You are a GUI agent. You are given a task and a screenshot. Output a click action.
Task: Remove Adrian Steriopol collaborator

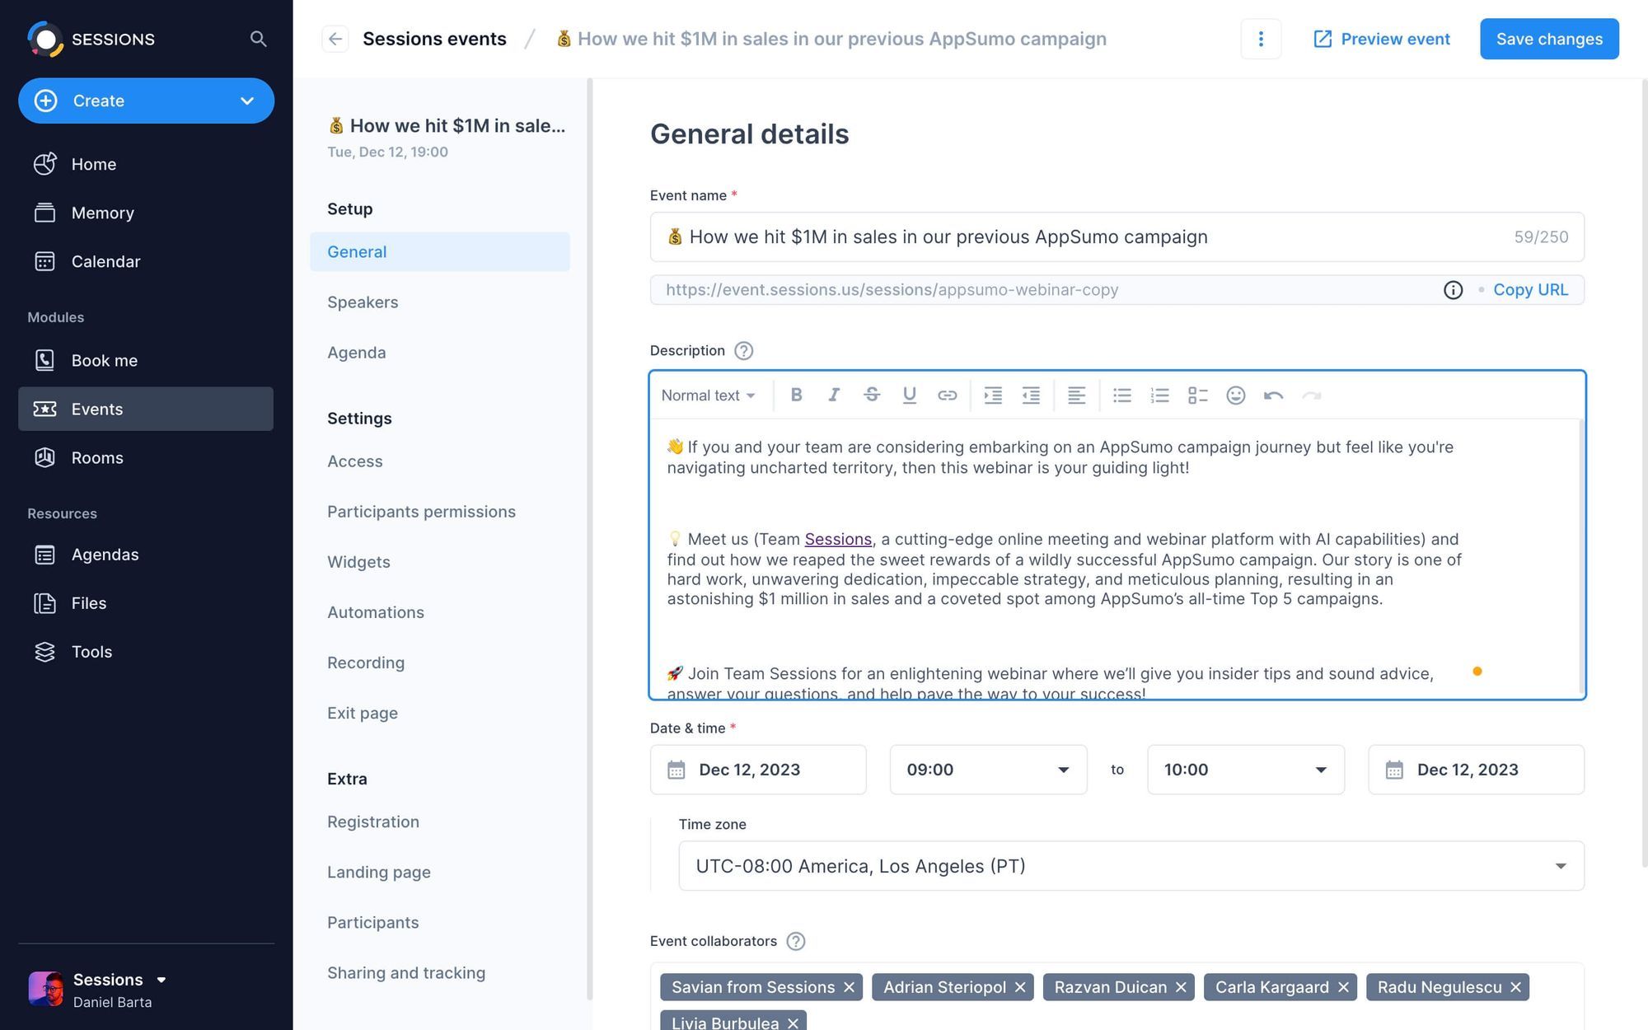tap(1020, 987)
